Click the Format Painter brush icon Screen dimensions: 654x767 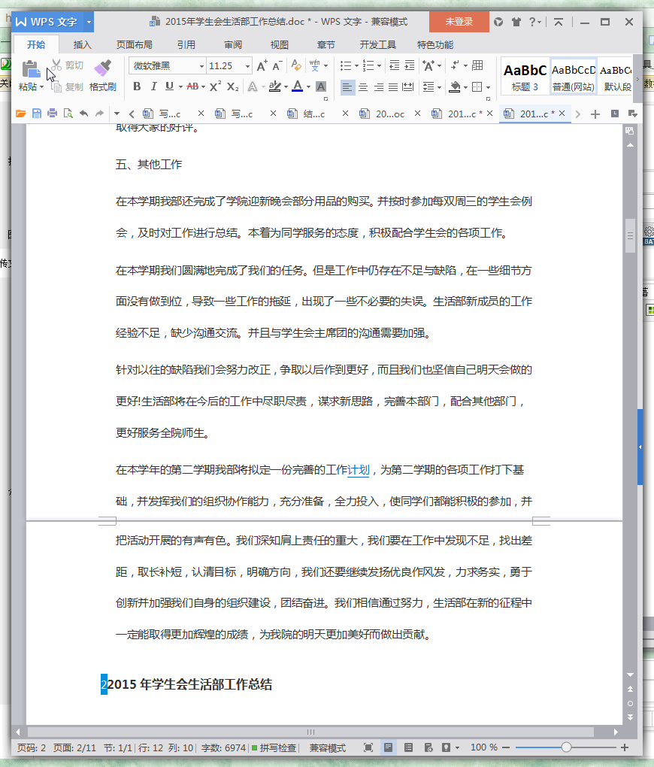[103, 68]
